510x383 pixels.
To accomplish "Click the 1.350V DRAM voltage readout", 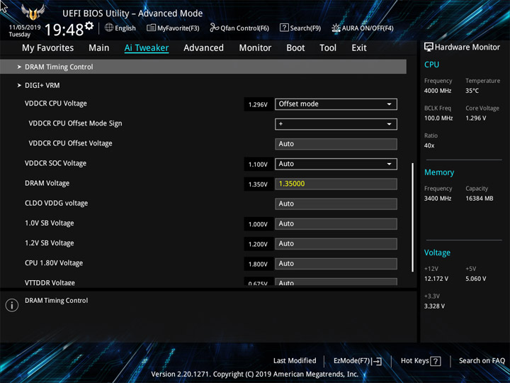I will (259, 184).
